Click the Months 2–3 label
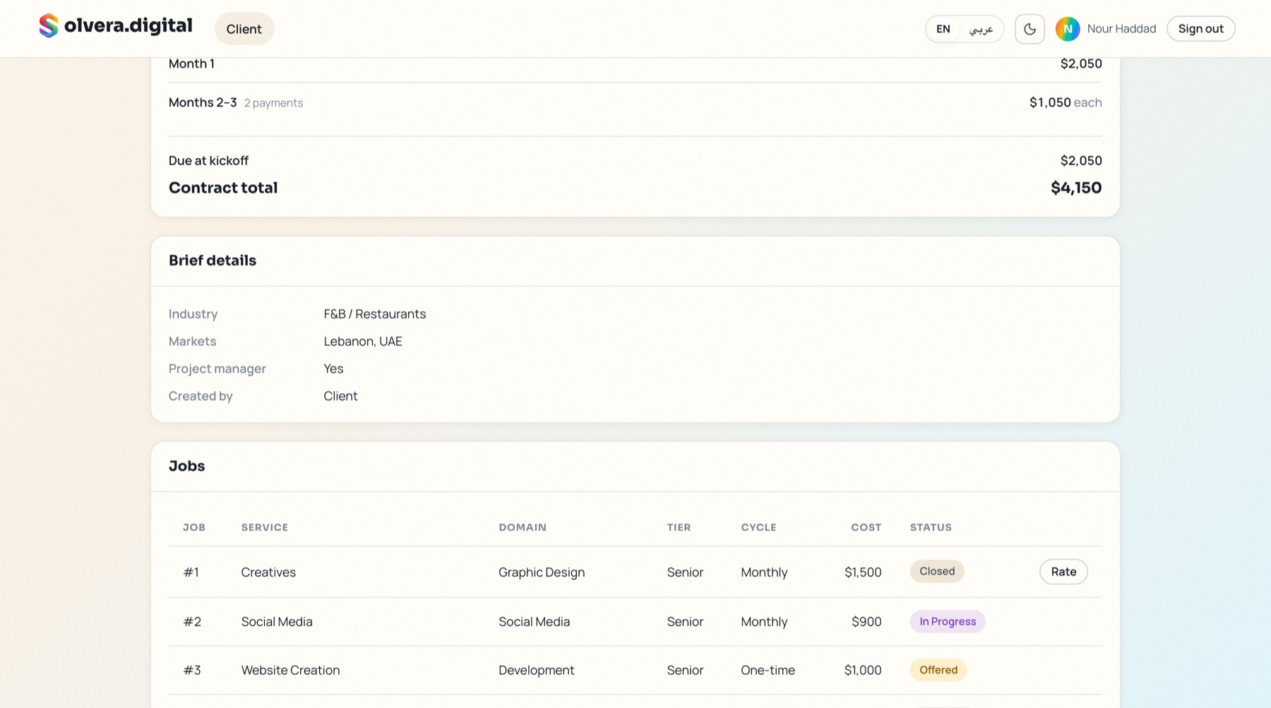1271x708 pixels. tap(203, 102)
